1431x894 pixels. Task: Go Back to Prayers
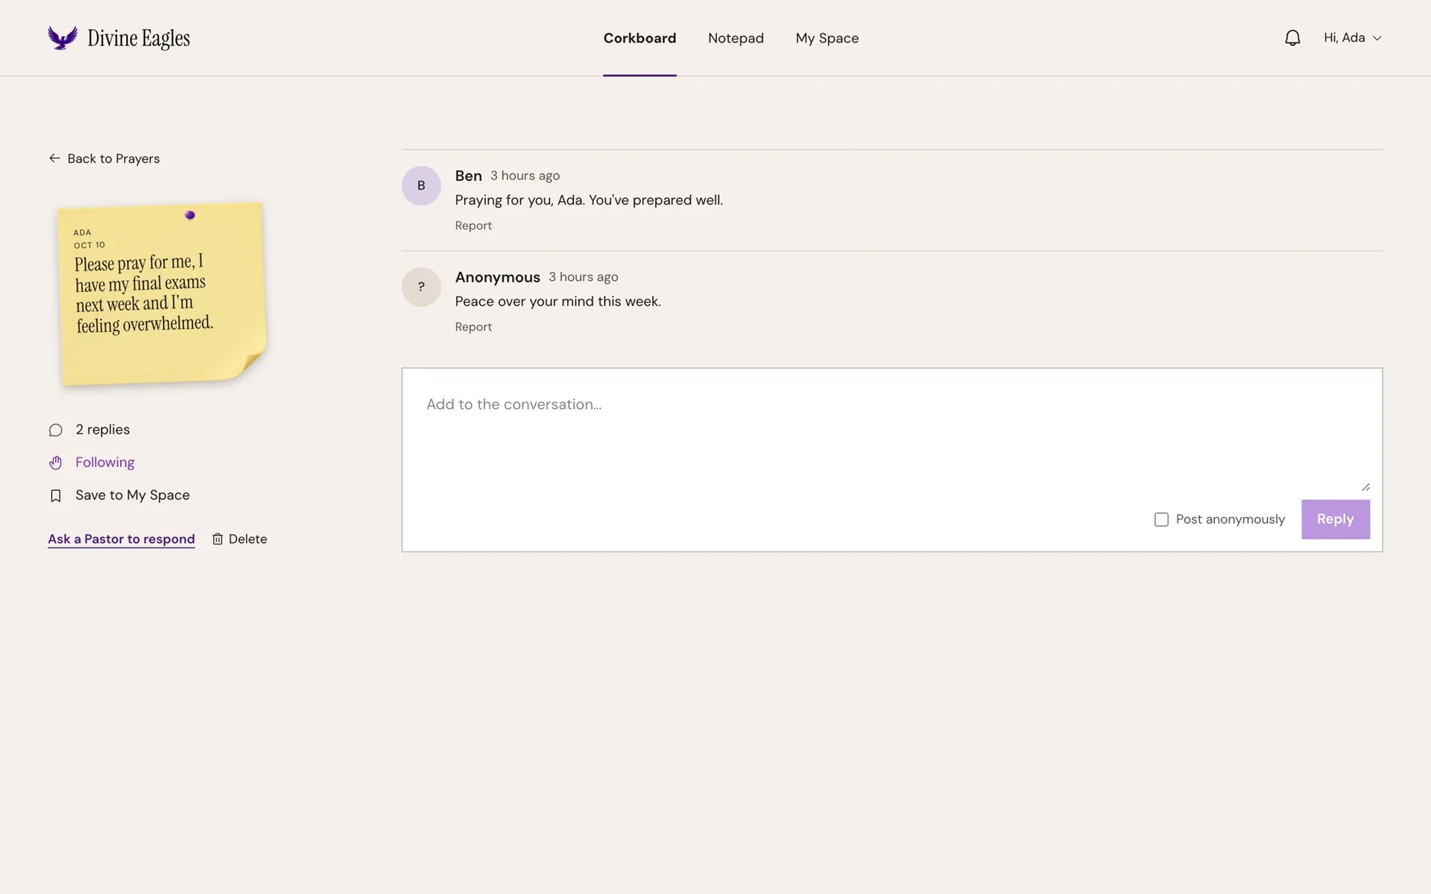tap(104, 158)
